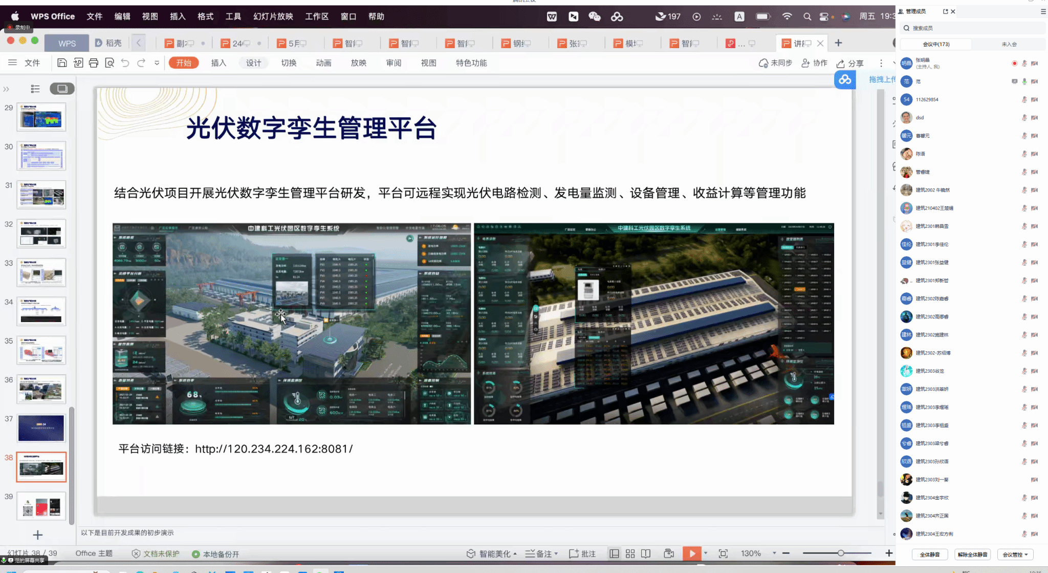Select slide 37 thumbnail
The height and width of the screenshot is (573, 1048).
(41, 428)
